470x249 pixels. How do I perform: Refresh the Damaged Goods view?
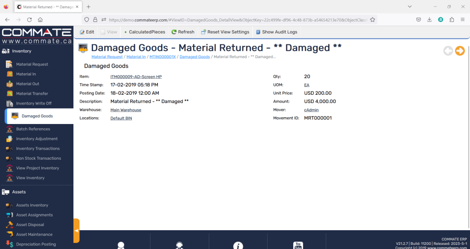click(183, 32)
